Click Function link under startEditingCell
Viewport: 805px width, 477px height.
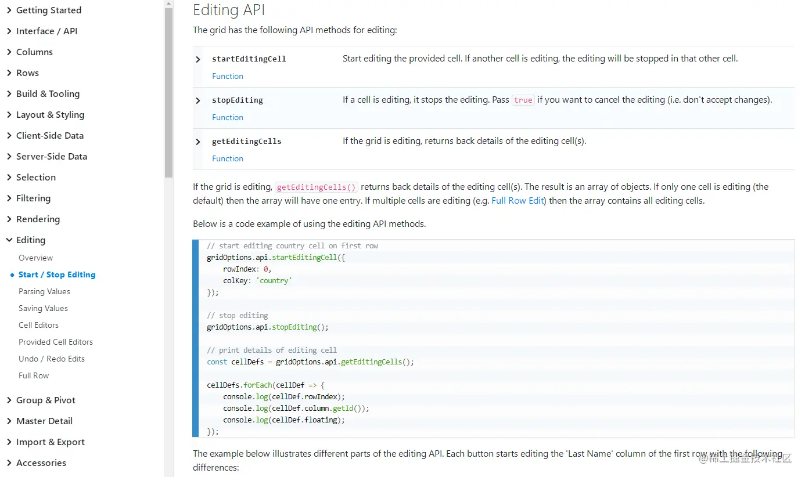click(228, 76)
